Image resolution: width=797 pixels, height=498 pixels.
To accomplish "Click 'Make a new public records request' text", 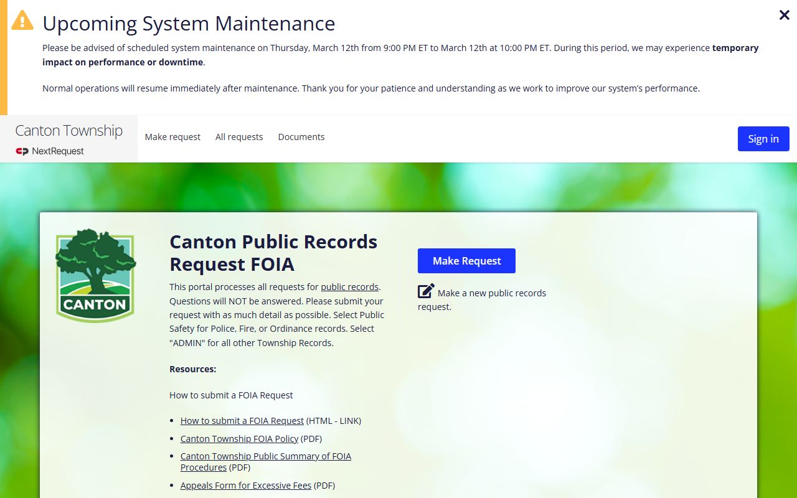I will coord(482,300).
